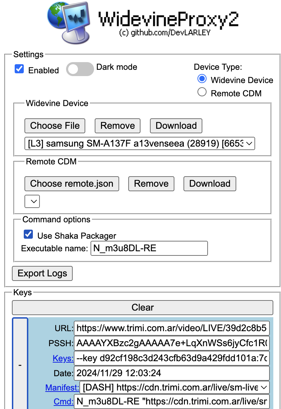Viewport: 281px width, 409px height.
Task: Click the Manifest link label
Action: (62, 388)
